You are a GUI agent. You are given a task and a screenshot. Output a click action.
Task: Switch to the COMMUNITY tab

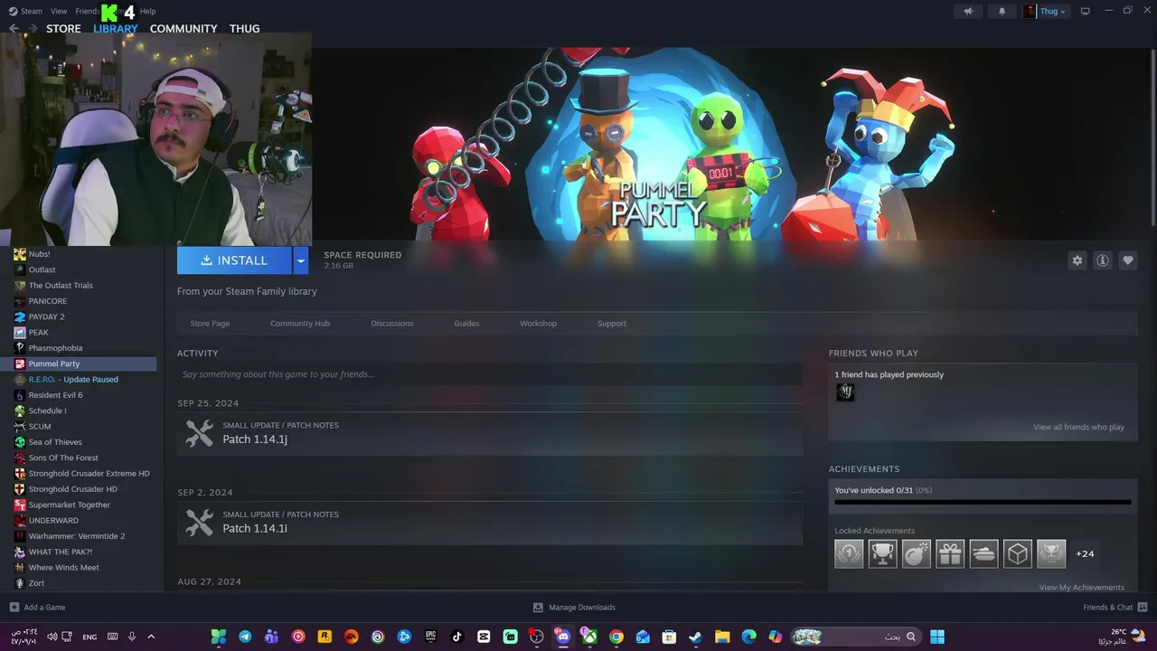pyautogui.click(x=183, y=29)
